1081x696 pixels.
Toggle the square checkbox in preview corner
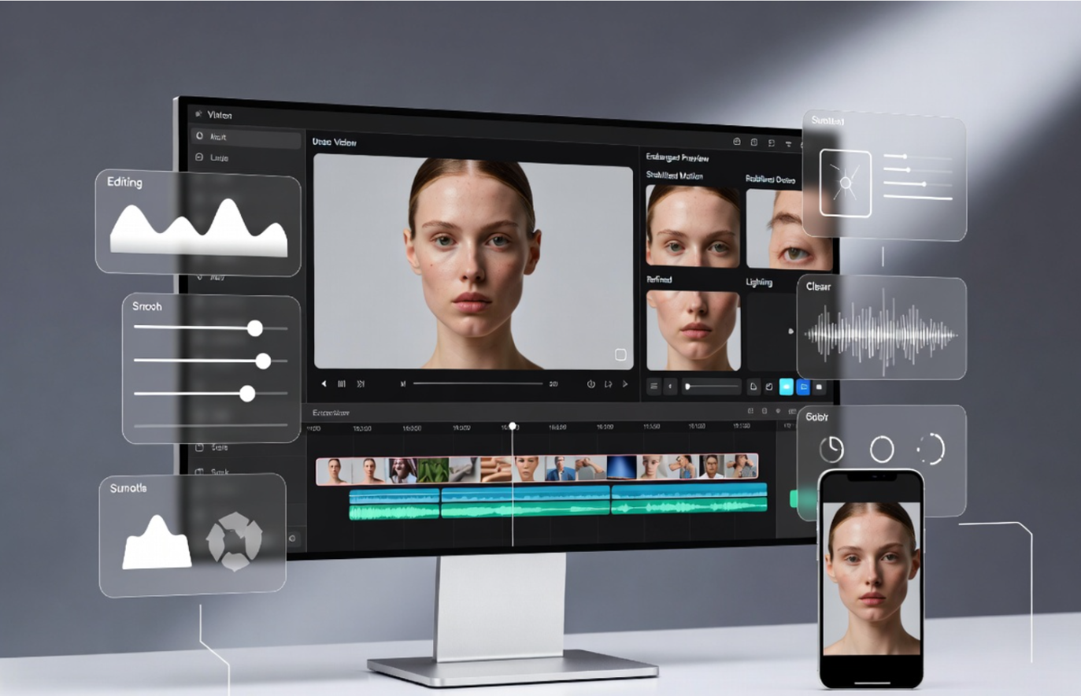[x=620, y=355]
